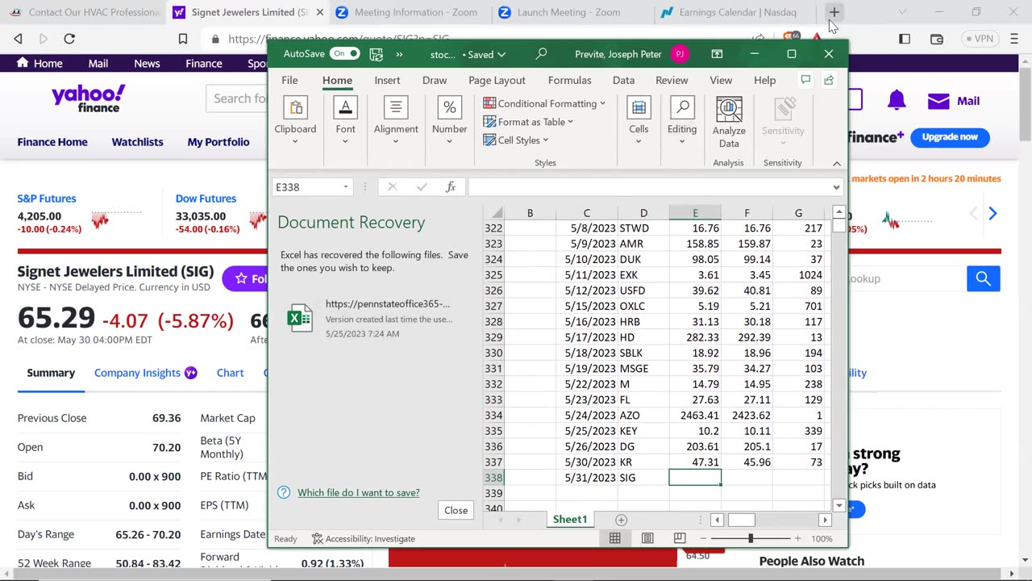Open the Name Box dropdown arrow
Screen dimensions: 1032x581
pyautogui.click(x=346, y=187)
